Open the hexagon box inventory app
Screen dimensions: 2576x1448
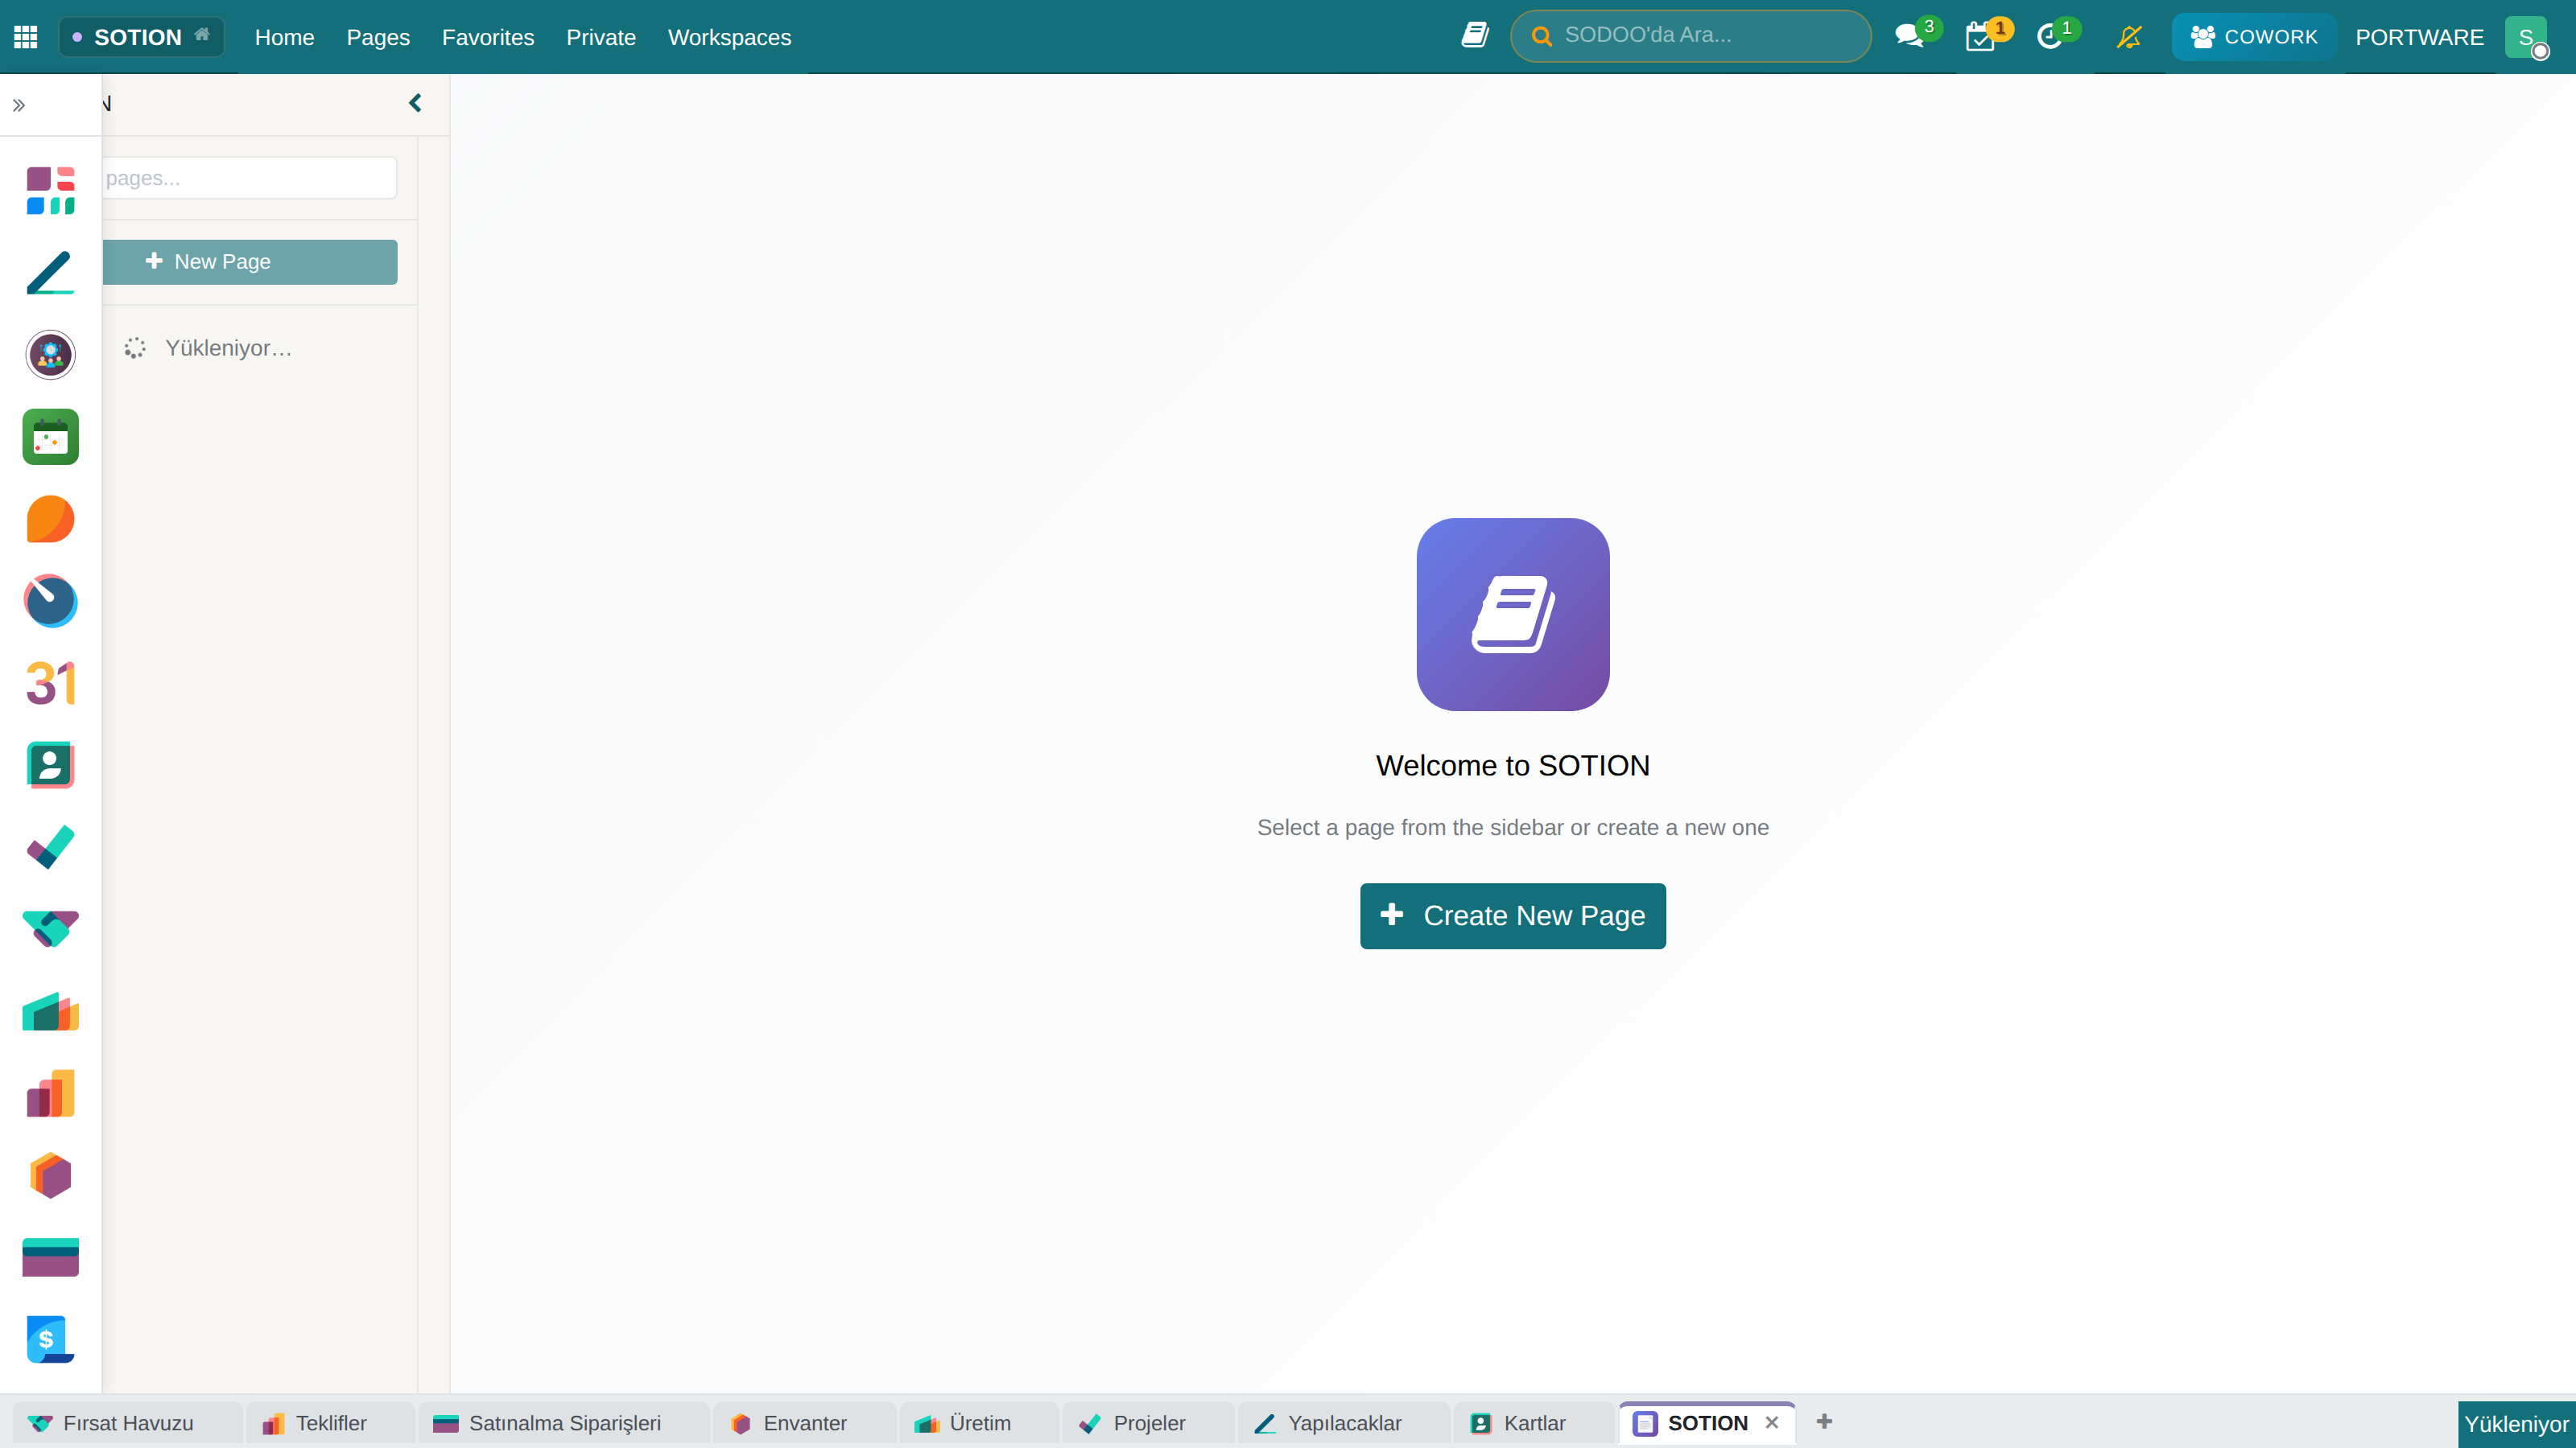[x=51, y=1175]
